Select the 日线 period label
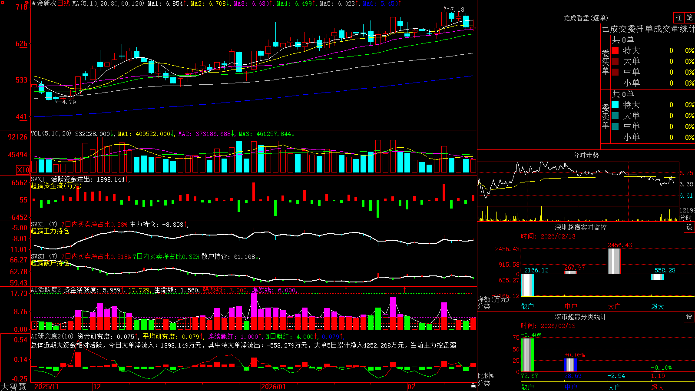The image size is (695, 391). [x=63, y=3]
